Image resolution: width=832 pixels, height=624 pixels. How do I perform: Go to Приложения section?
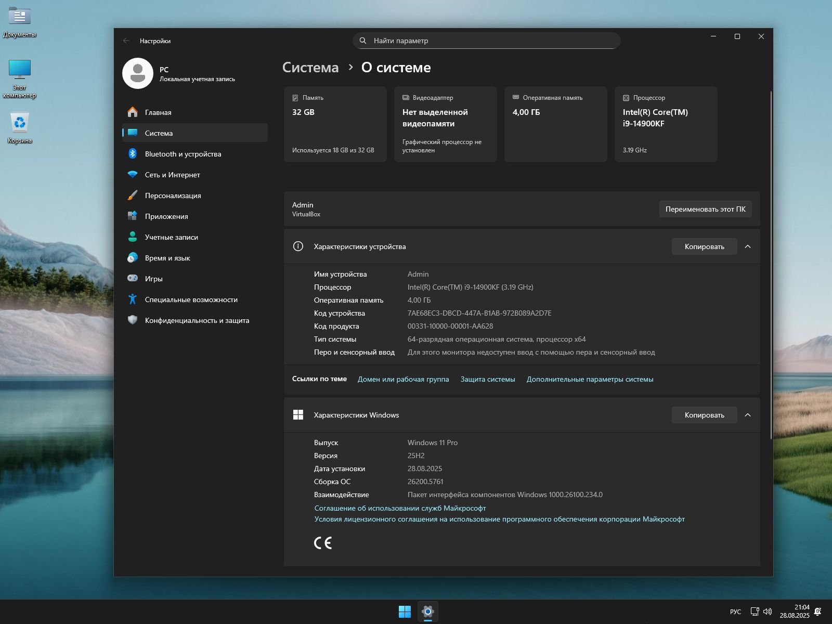[x=195, y=216]
